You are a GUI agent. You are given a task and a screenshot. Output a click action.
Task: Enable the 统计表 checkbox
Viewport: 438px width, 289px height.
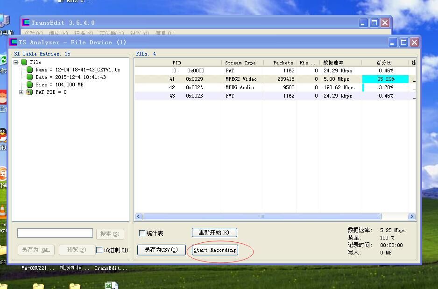pyautogui.click(x=142, y=233)
